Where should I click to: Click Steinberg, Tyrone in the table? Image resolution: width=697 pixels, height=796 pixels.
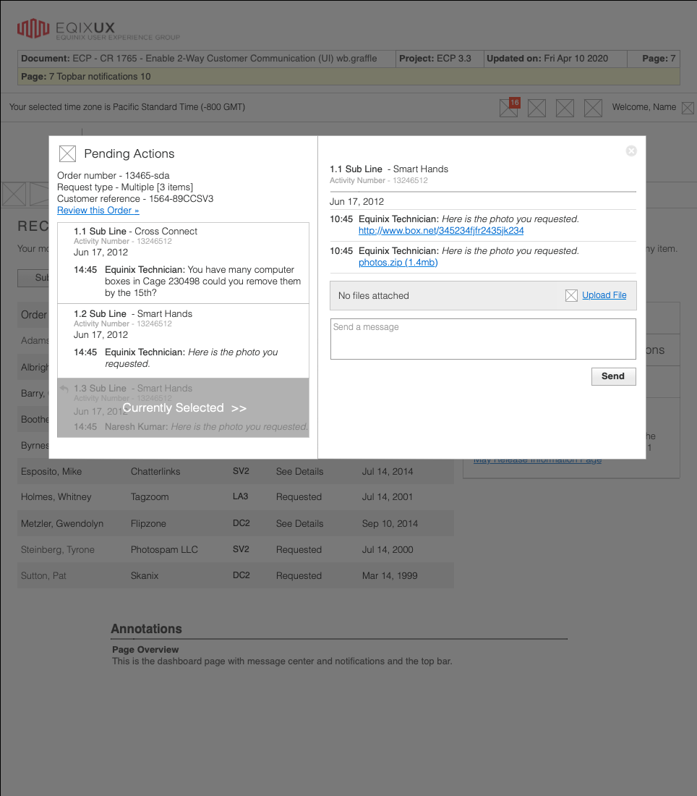(57, 549)
